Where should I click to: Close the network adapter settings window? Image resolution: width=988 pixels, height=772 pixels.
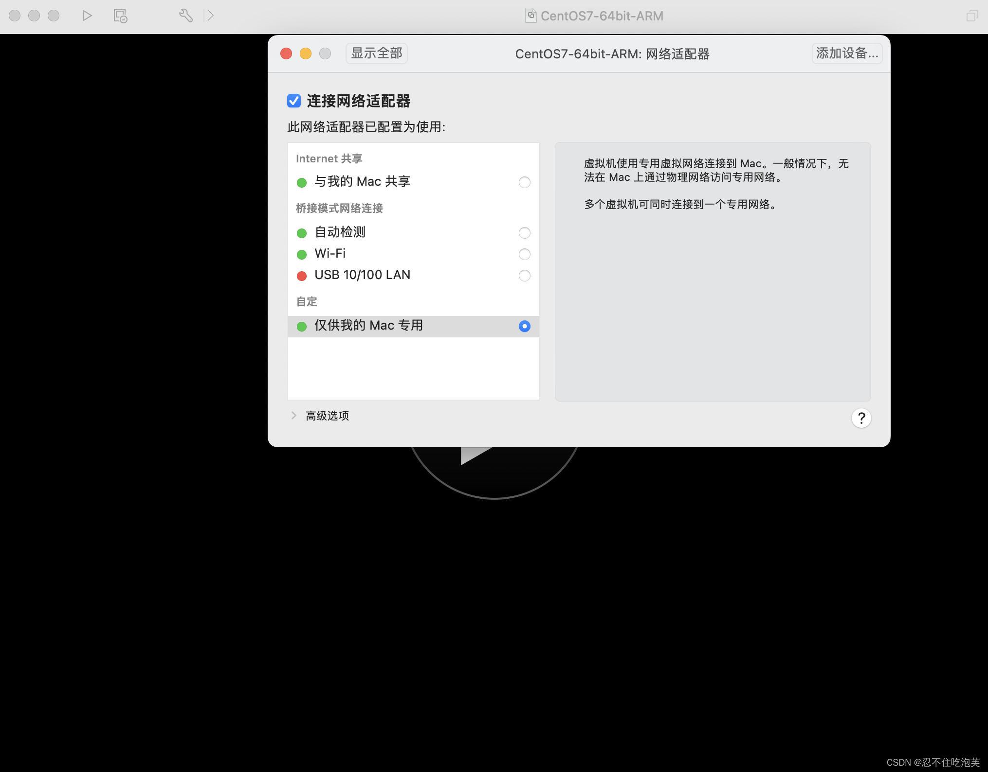point(286,53)
